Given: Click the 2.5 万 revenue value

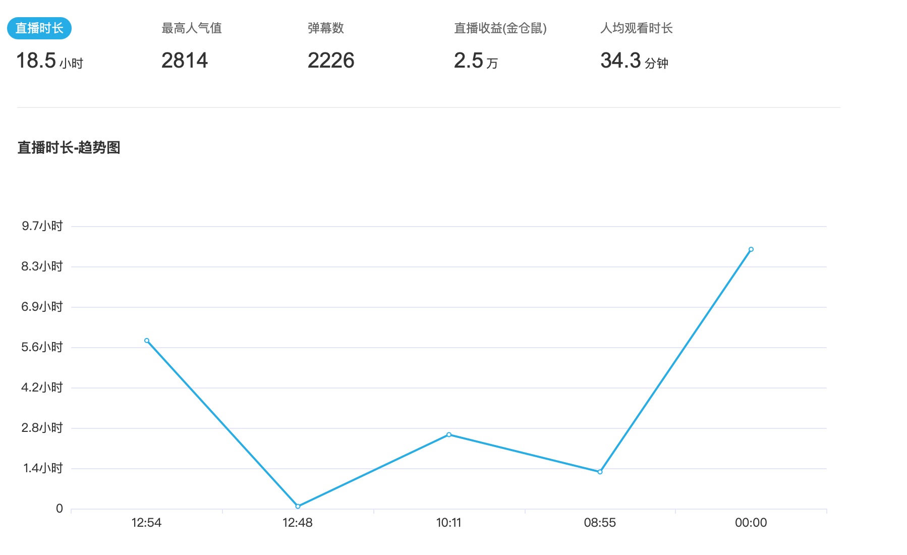Looking at the screenshot, I should click(476, 61).
